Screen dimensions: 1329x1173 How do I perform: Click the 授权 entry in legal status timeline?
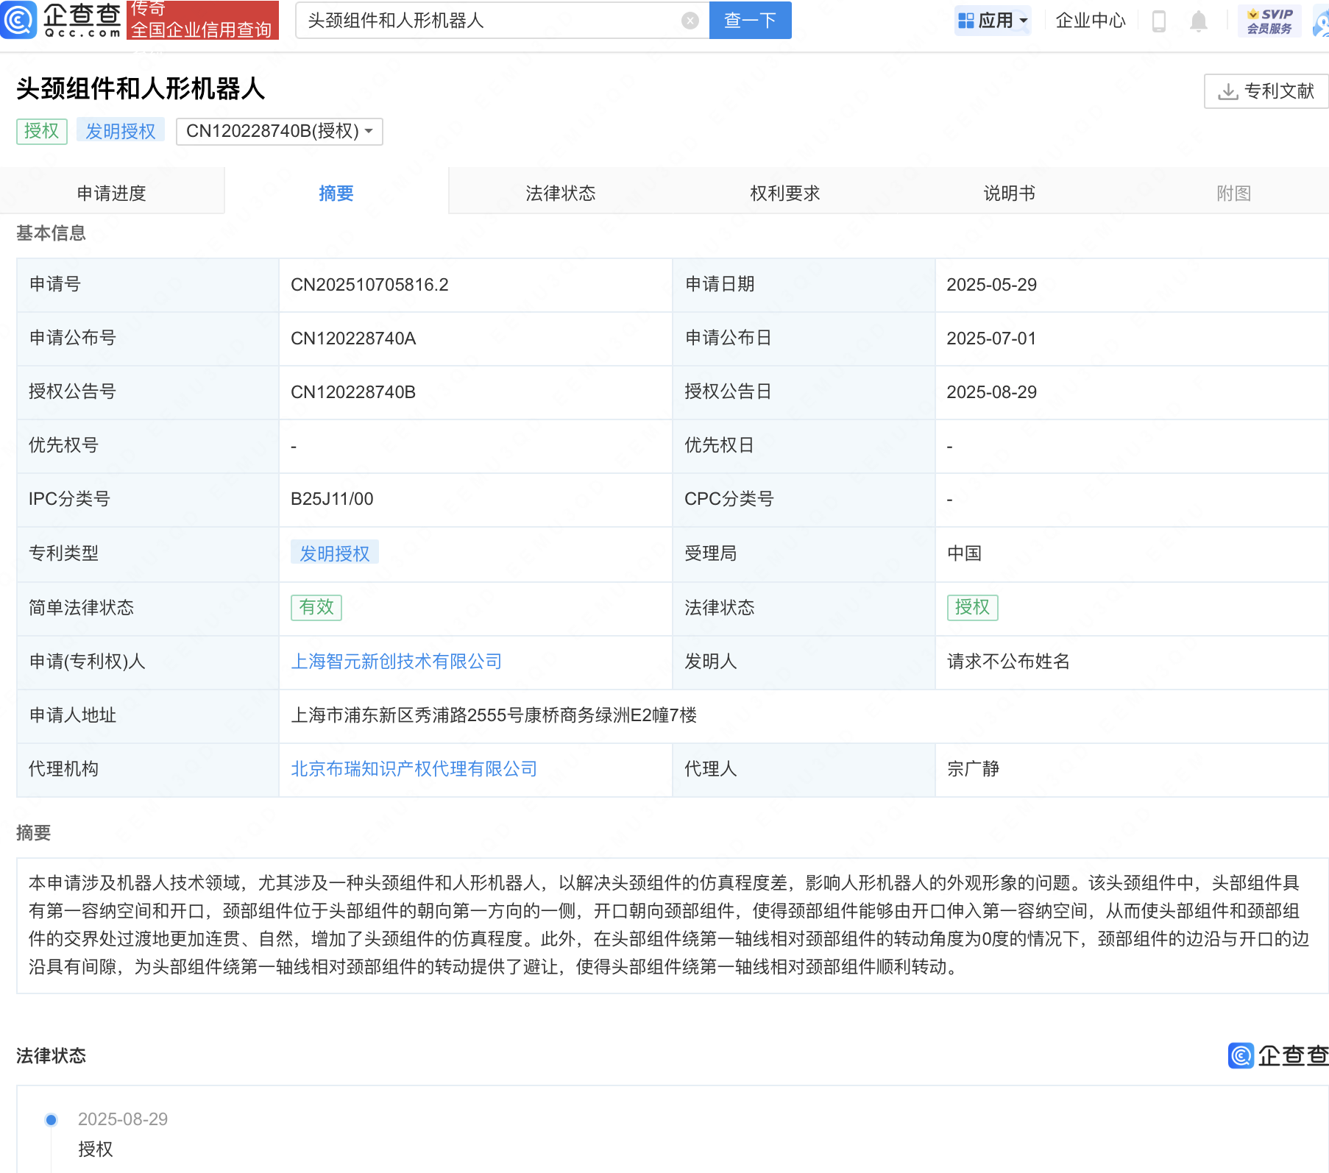tap(96, 1149)
